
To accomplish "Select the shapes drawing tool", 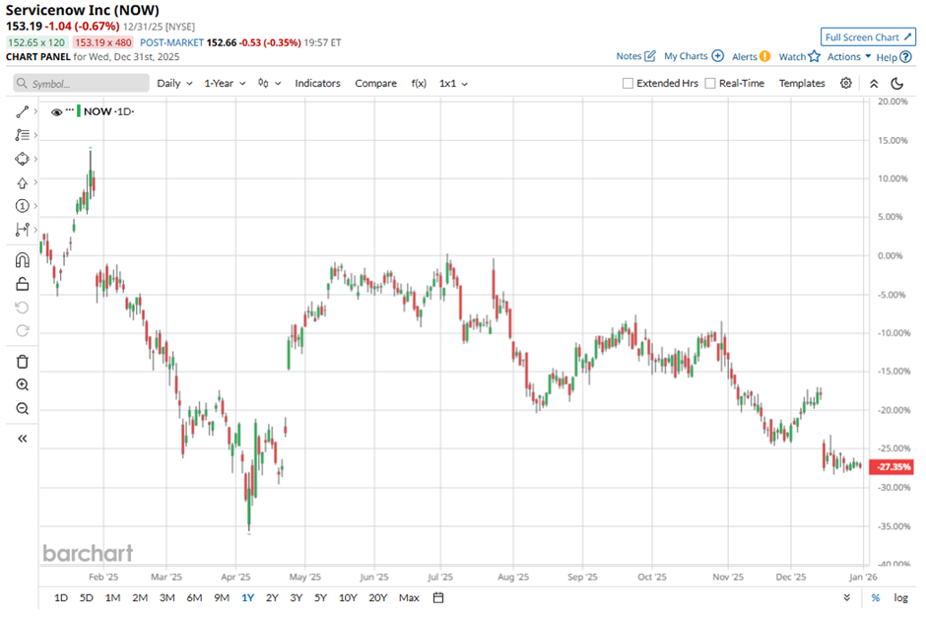I will pos(22,159).
